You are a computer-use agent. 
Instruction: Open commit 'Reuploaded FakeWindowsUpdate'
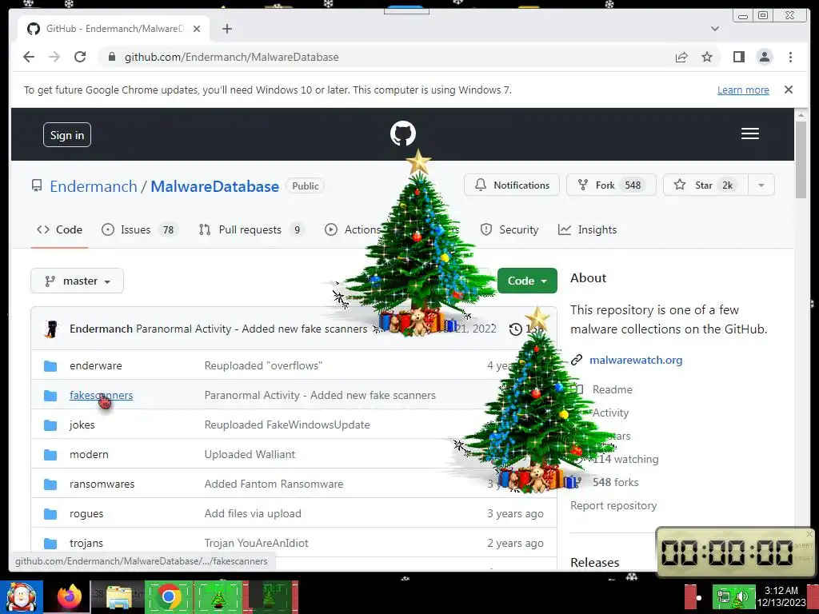click(287, 425)
